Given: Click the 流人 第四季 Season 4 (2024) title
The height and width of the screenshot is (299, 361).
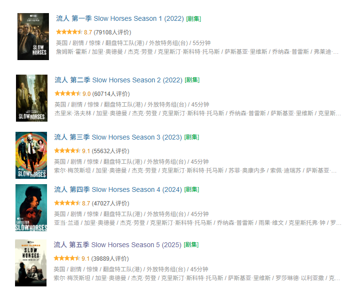Looking at the screenshot, I should click(118, 189).
